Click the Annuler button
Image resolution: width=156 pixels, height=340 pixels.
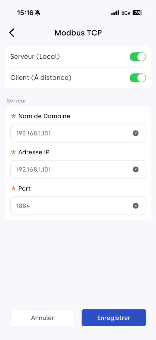click(x=42, y=318)
